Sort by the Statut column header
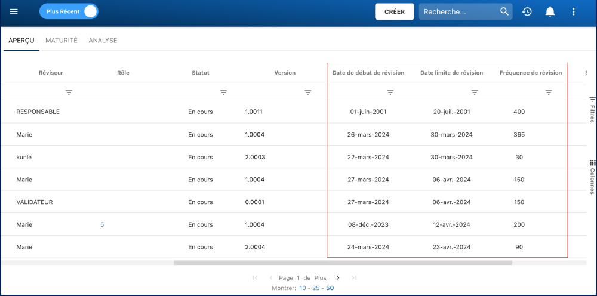This screenshot has width=597, height=296. 200,73
